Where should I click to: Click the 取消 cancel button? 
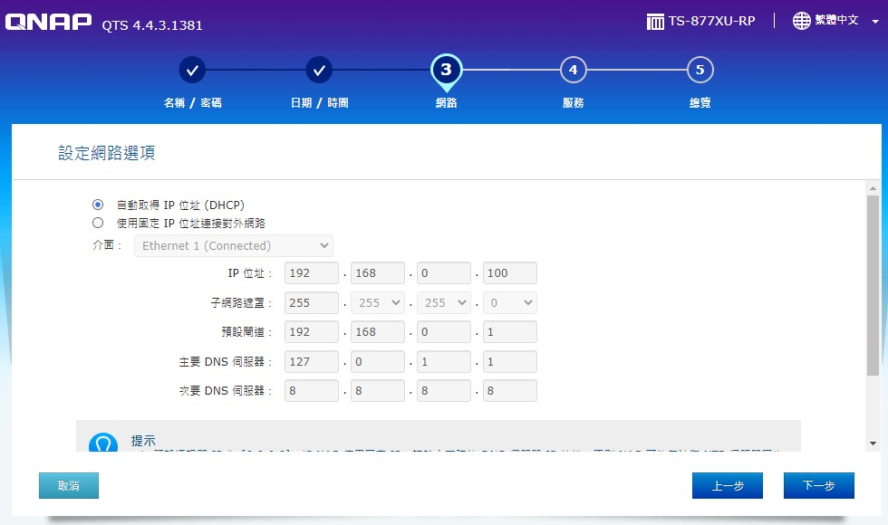pos(69,485)
